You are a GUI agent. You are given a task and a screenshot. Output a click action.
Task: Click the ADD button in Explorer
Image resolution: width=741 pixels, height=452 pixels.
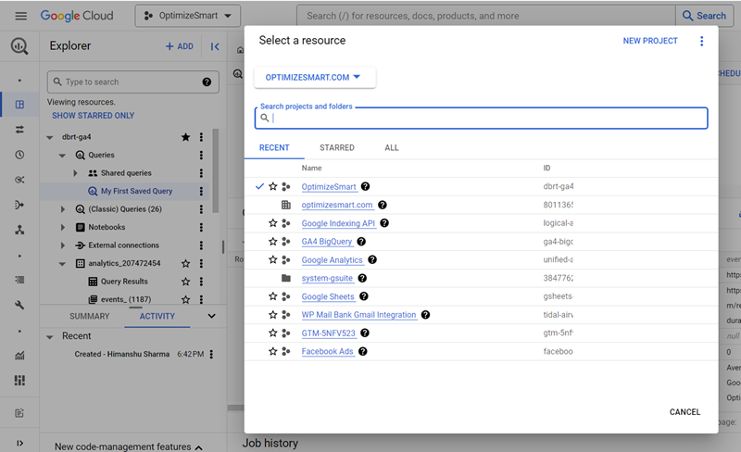click(180, 46)
